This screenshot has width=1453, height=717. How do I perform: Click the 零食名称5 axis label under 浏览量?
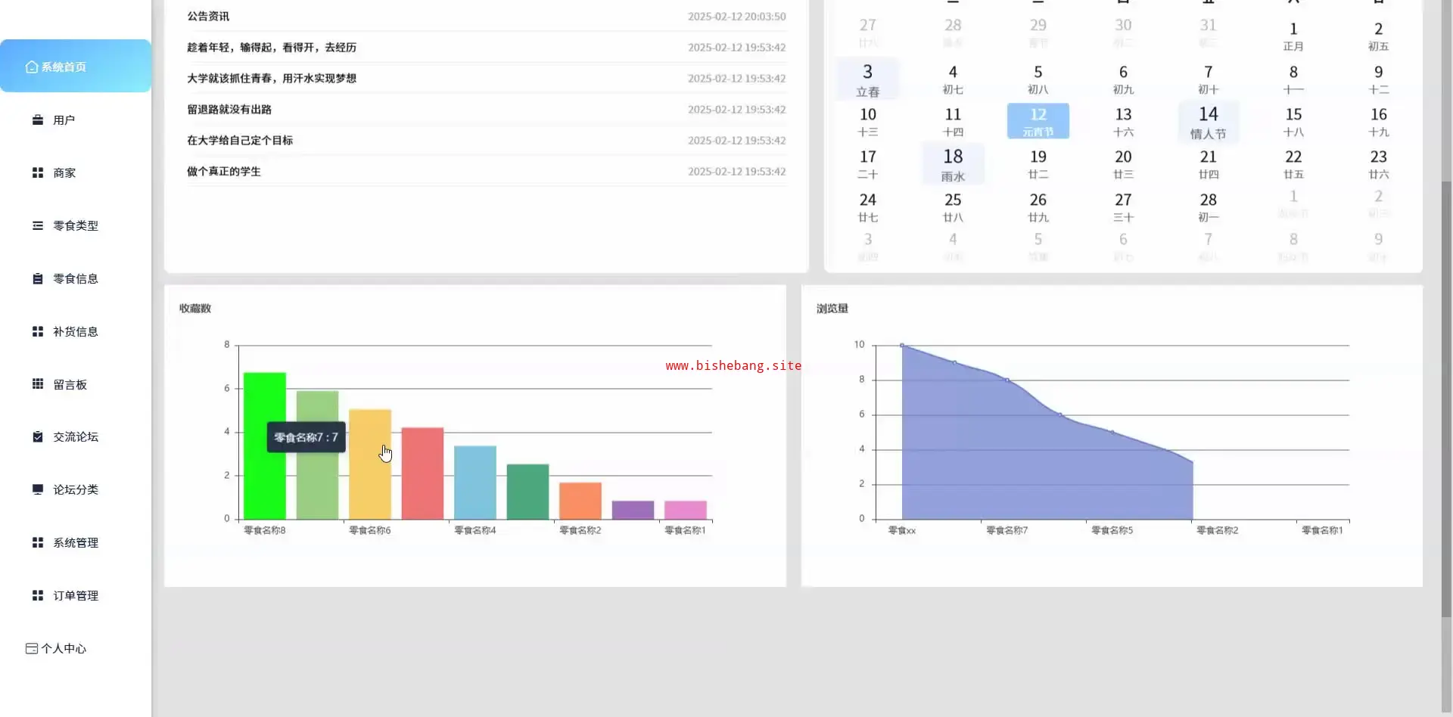point(1112,531)
